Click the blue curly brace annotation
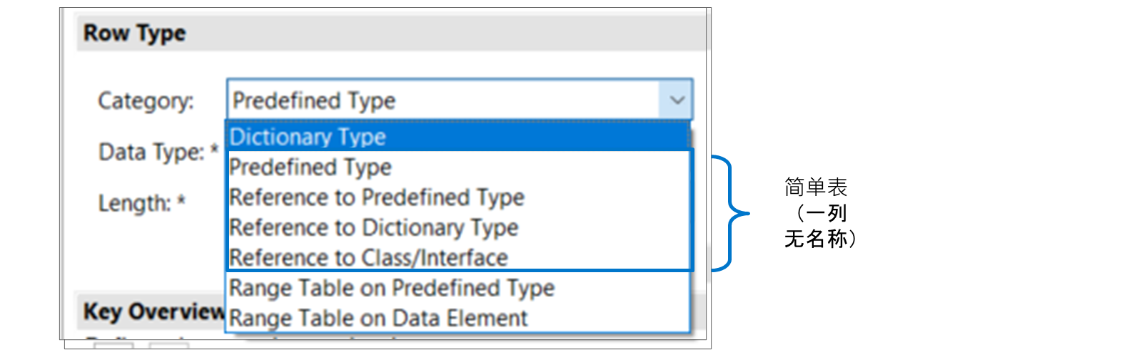Screen dimensions: 1142x357 point(731,213)
